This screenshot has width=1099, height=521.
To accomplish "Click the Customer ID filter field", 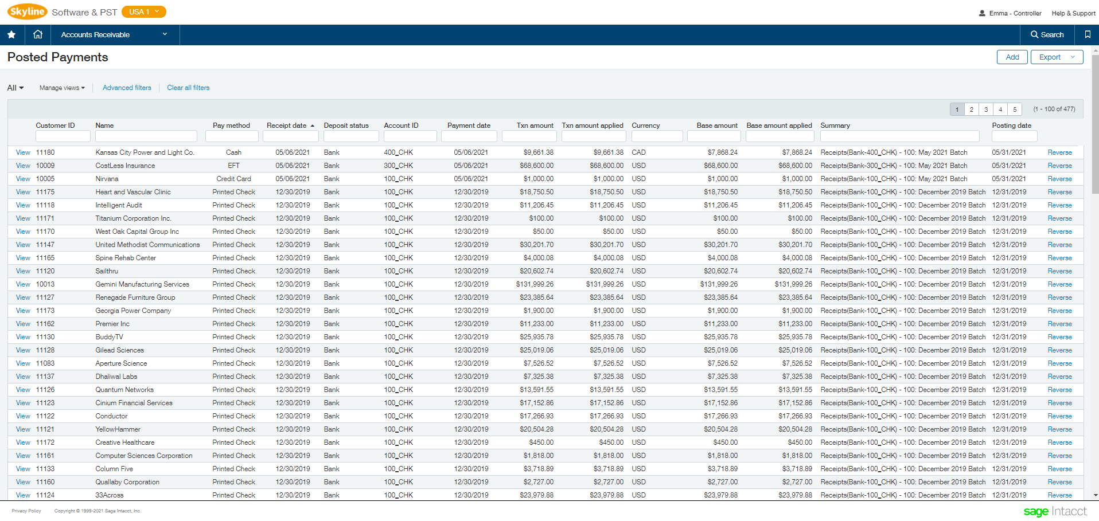I will pyautogui.click(x=63, y=136).
